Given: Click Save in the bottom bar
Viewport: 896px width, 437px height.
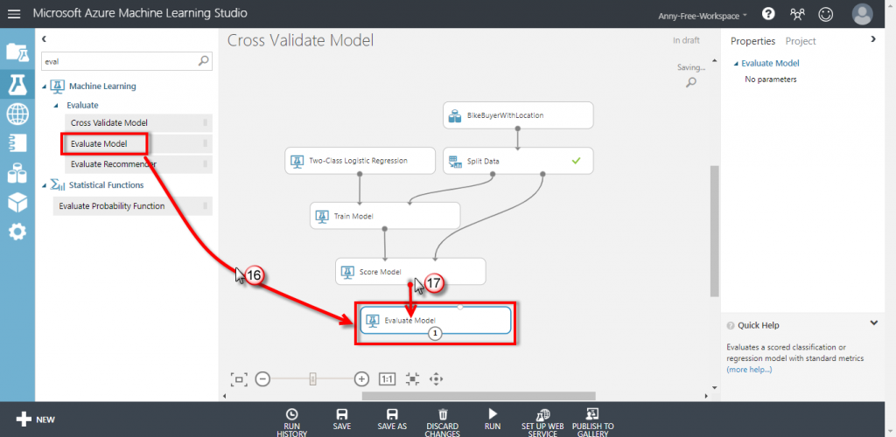Looking at the screenshot, I should tap(342, 420).
